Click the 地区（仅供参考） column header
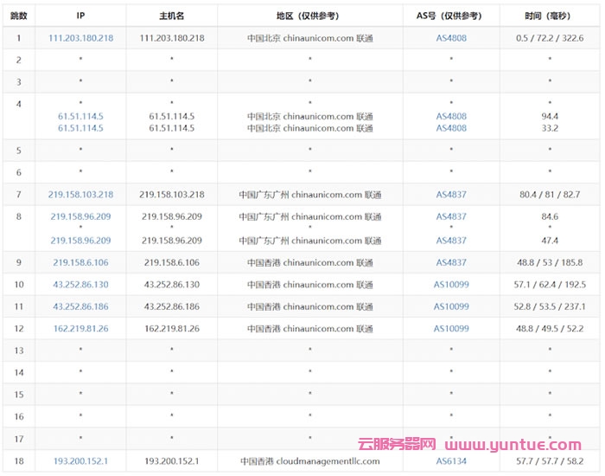 (x=309, y=16)
